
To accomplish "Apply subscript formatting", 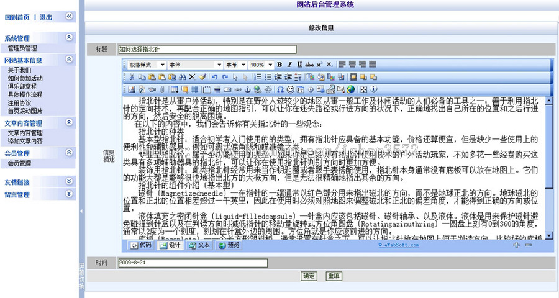I will click(x=329, y=65).
